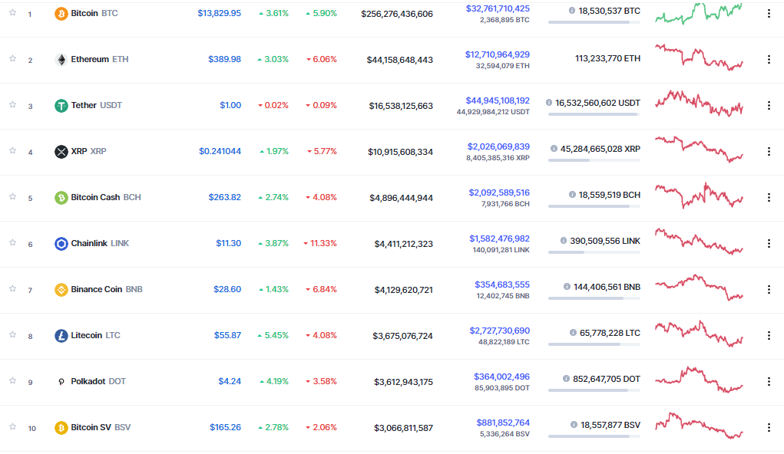The height and width of the screenshot is (454, 784).
Task: Click info icon beside 18,557,877 BSV supply
Action: (574, 425)
